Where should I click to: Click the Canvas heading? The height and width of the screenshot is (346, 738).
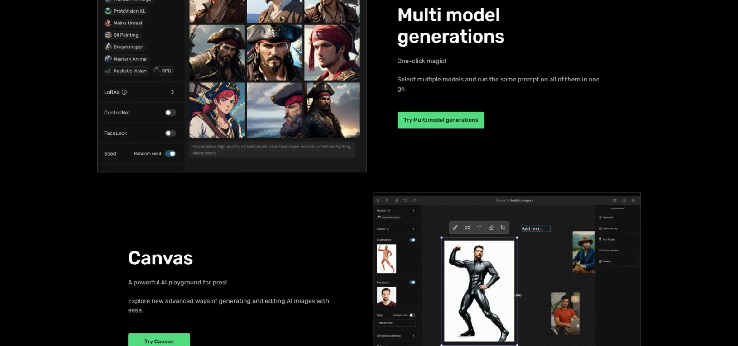click(161, 258)
